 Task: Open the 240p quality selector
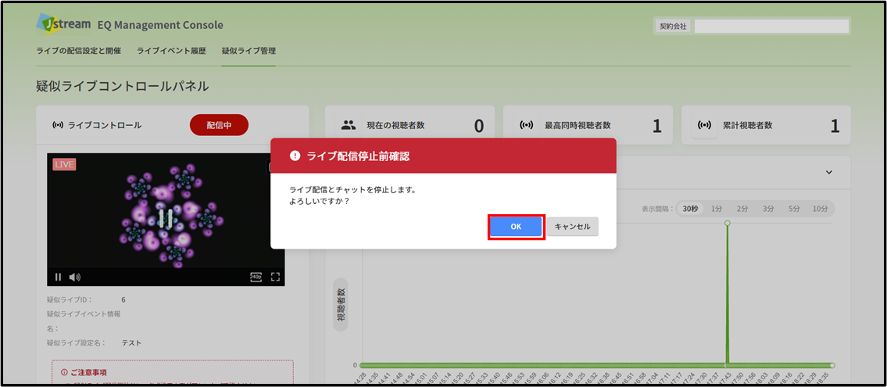[256, 277]
